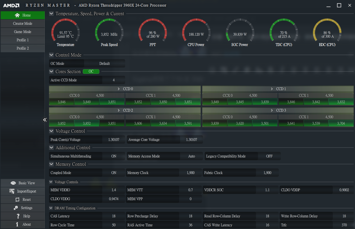Click the About info icon
Screen dimensions: 355x229
(17, 224)
